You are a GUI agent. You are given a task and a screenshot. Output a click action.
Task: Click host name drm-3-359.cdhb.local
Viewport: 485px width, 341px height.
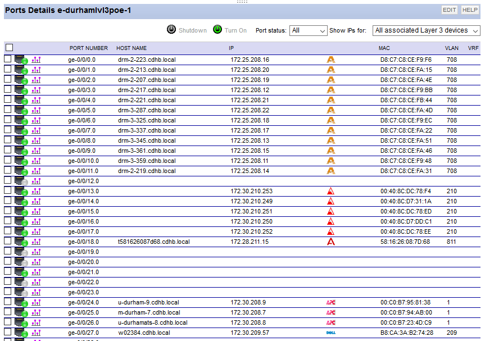147,161
